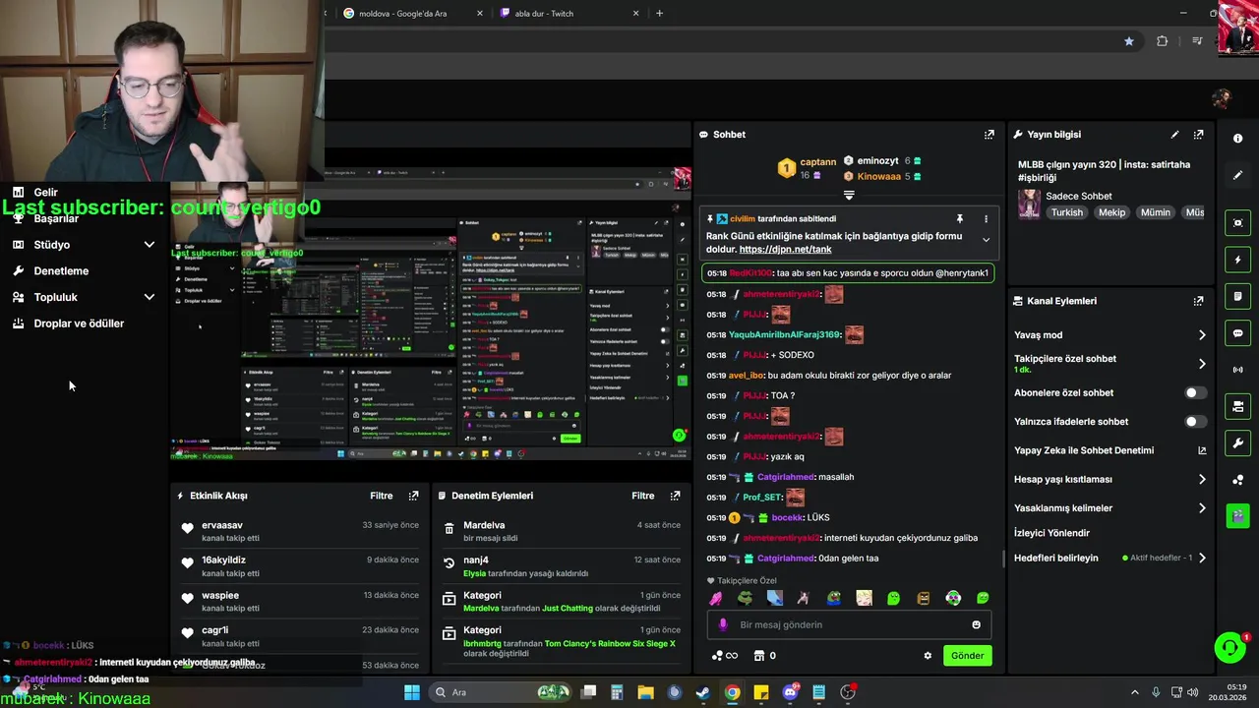The image size is (1259, 708).
Task: Click the pink microphone icon in chat input
Action: 723,624
